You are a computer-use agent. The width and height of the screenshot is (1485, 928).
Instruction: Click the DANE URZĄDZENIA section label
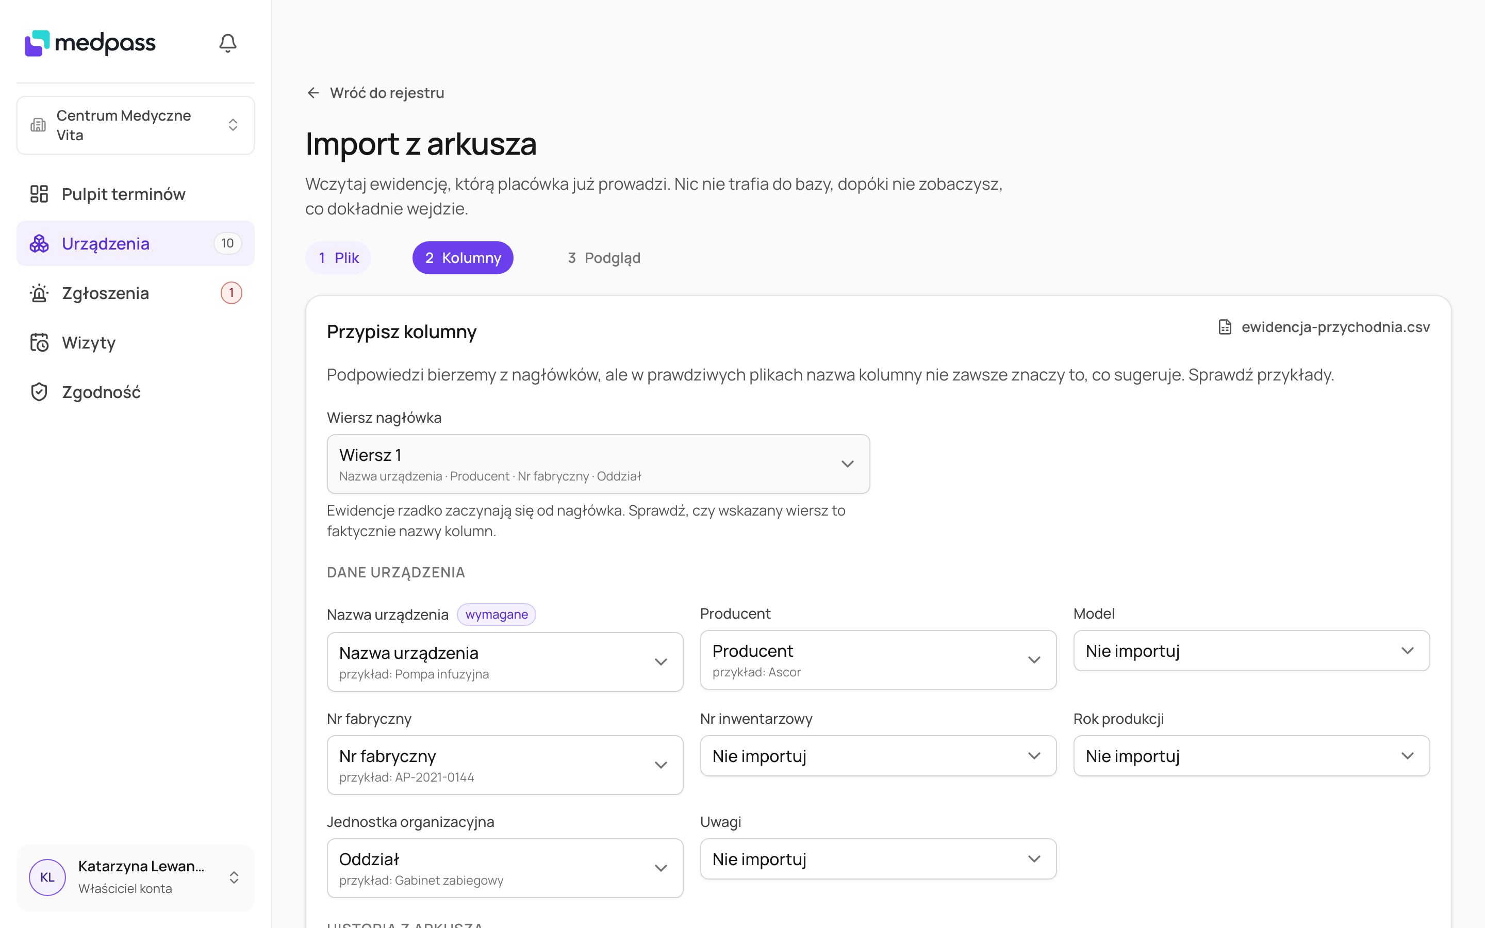(x=396, y=573)
